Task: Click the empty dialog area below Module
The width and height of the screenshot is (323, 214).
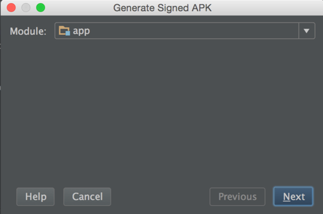Action: [x=161, y=111]
